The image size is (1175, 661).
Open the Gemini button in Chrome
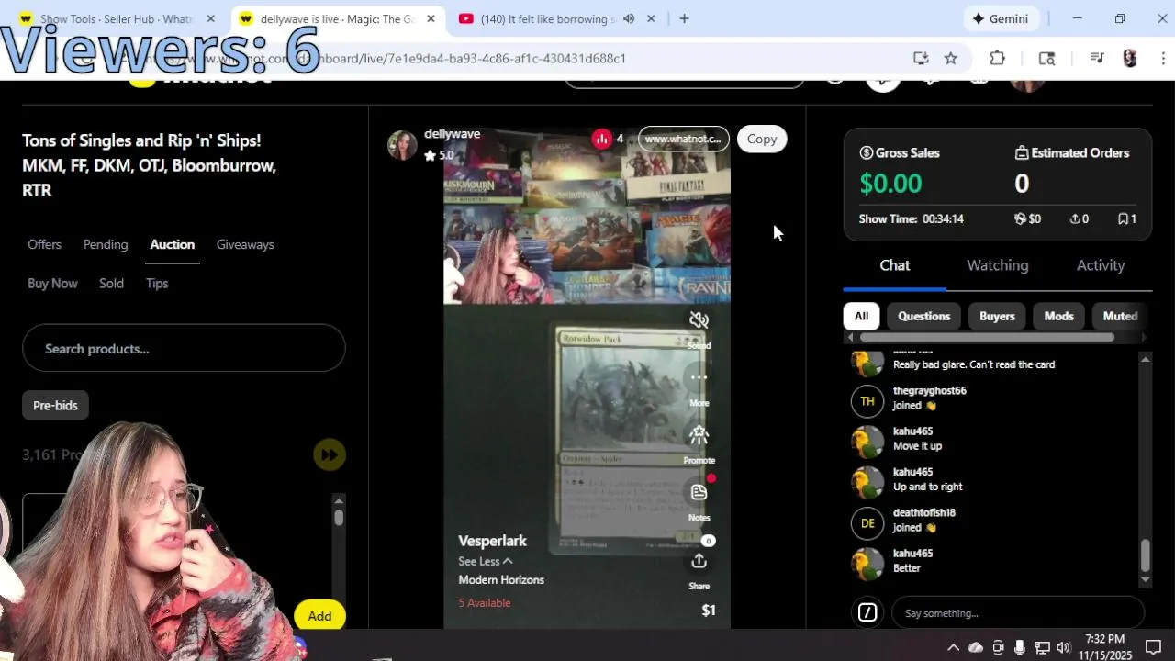[1001, 18]
